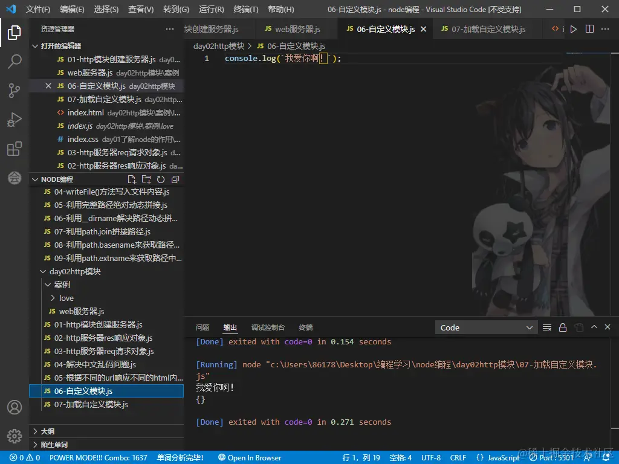
Task: Open the Search icon in activity bar
Action: [x=15, y=61]
